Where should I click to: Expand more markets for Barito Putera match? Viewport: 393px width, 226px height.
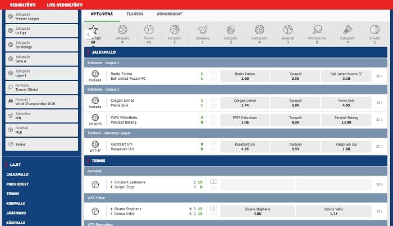tap(380, 76)
